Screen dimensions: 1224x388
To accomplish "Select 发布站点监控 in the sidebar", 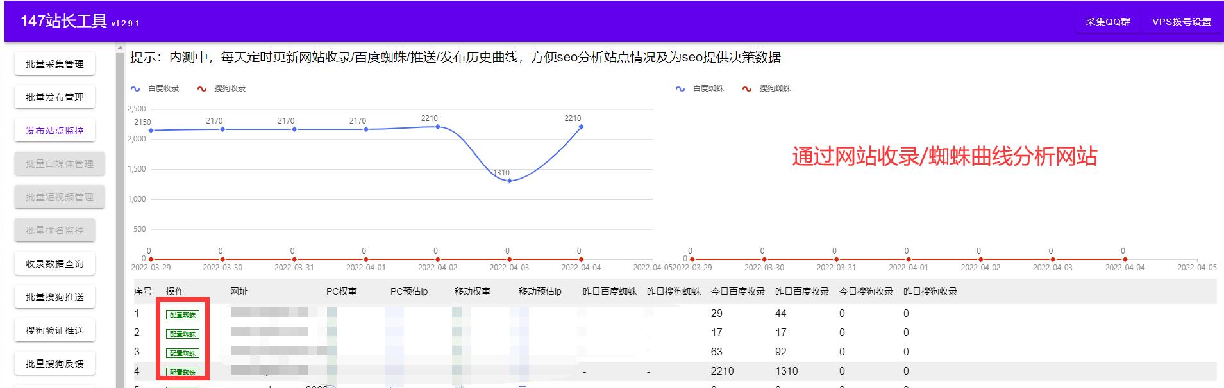I will tap(54, 131).
